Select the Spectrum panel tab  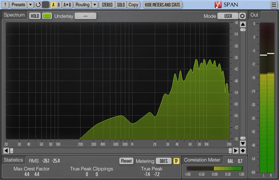tap(14, 15)
